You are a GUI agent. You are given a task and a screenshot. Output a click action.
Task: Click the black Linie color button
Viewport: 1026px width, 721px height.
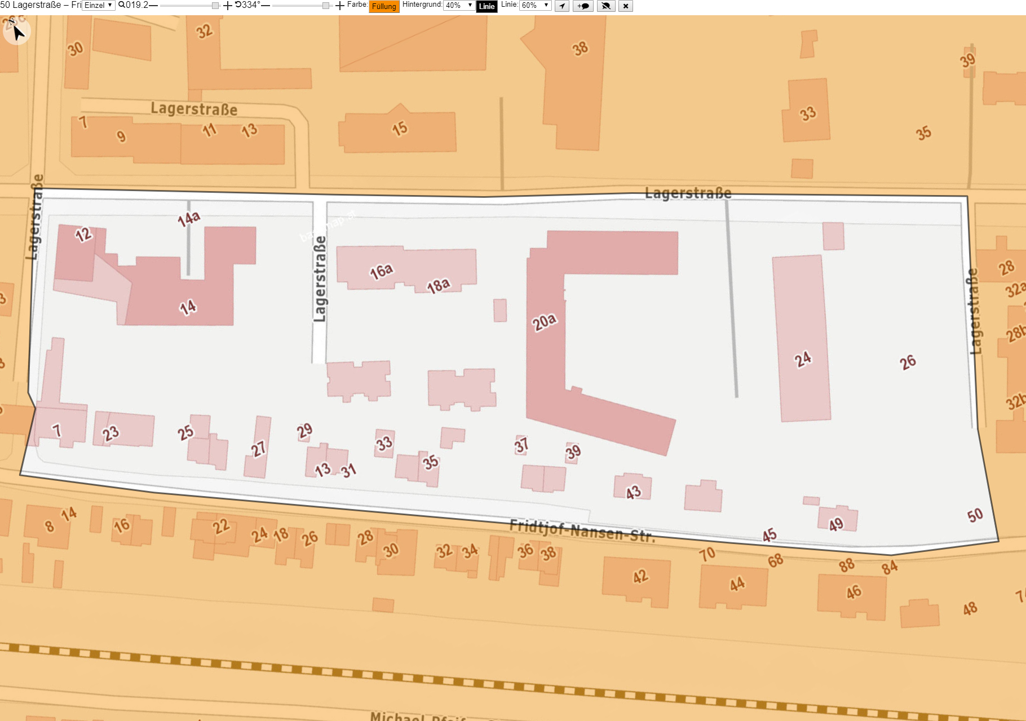coord(487,6)
